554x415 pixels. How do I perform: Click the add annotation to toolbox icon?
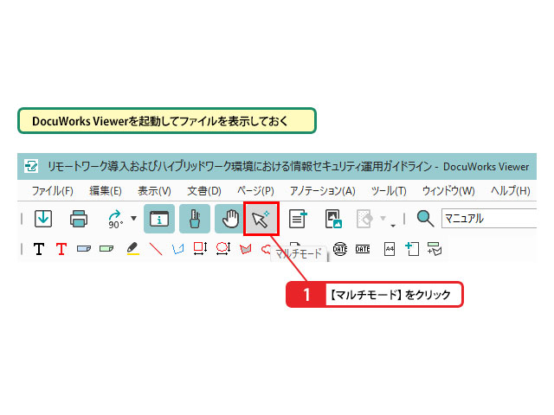[x=435, y=249]
